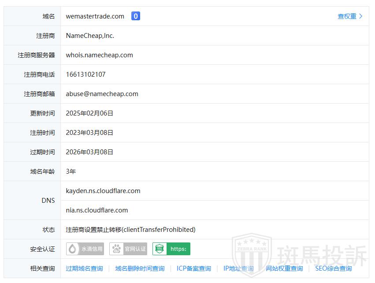Open the 过期域名查询 link

(x=84, y=268)
